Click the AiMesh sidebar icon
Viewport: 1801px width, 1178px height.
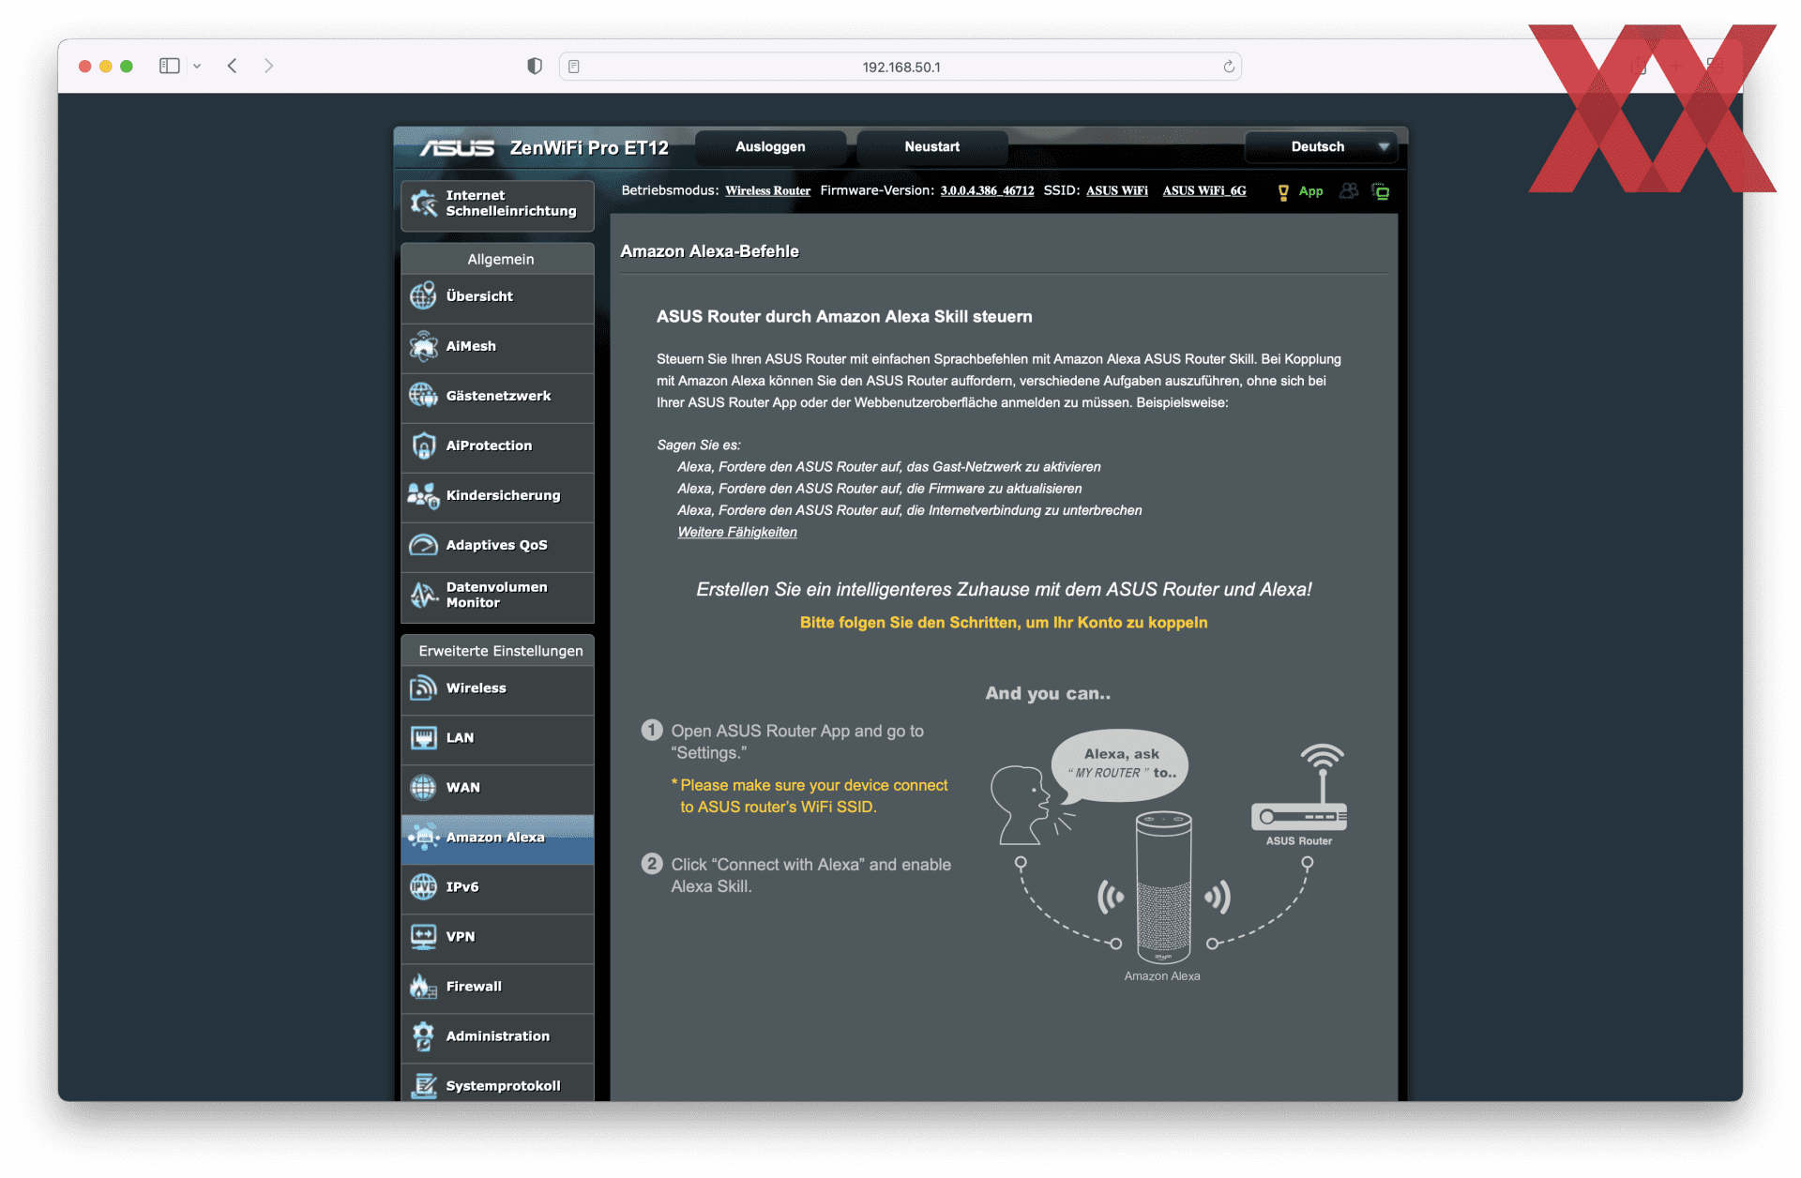click(x=423, y=346)
